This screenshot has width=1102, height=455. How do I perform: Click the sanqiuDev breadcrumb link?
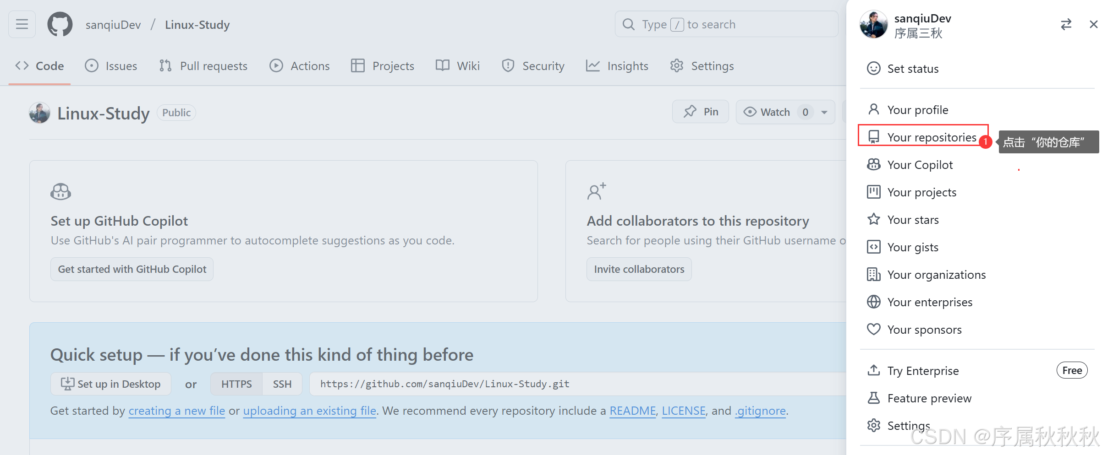(x=113, y=25)
